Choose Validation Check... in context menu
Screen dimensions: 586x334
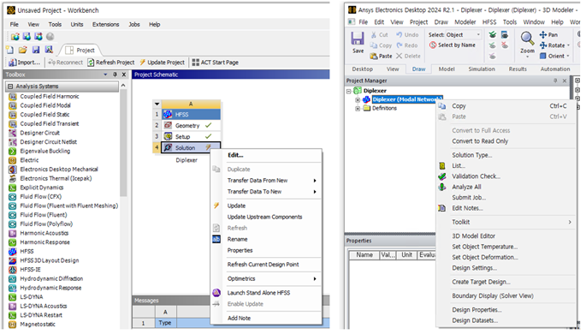tap(476, 176)
